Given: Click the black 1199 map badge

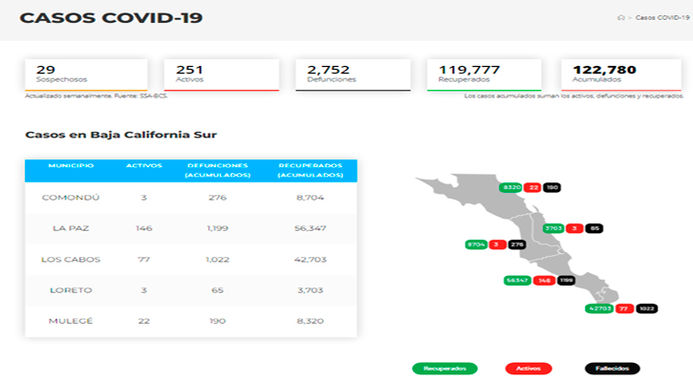Looking at the screenshot, I should (566, 281).
